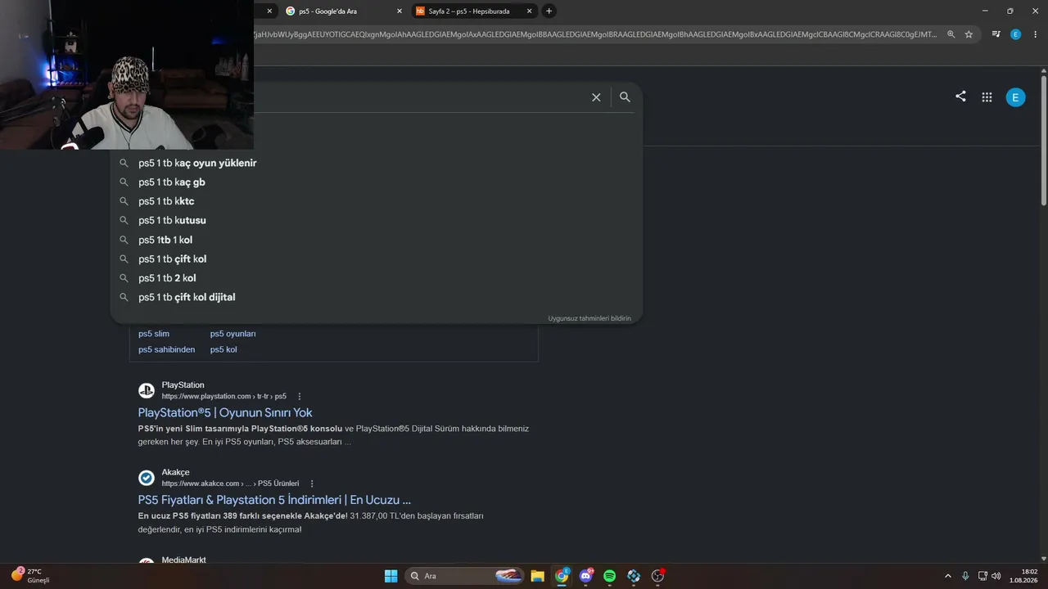This screenshot has height=589, width=1048.
Task: Click the Windows taskbar search box 'Ara'
Action: [465, 576]
